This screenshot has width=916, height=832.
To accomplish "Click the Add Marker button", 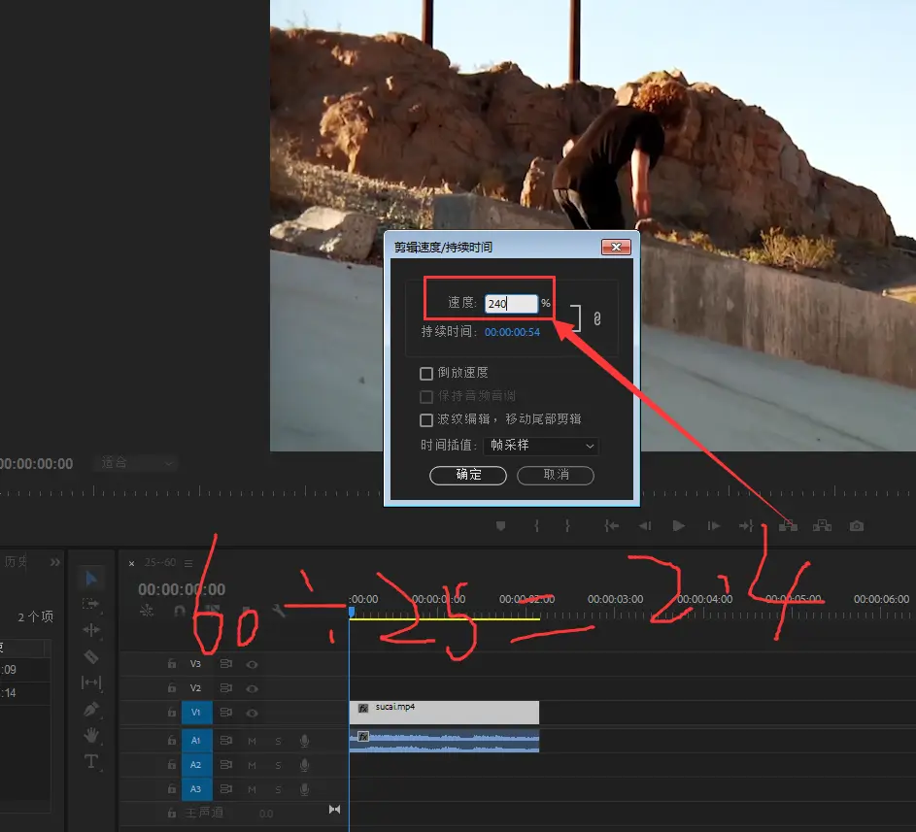I will [x=500, y=526].
